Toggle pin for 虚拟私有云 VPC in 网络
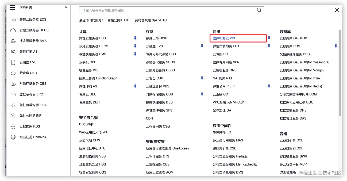This screenshot has width=347, height=181. coord(269,38)
